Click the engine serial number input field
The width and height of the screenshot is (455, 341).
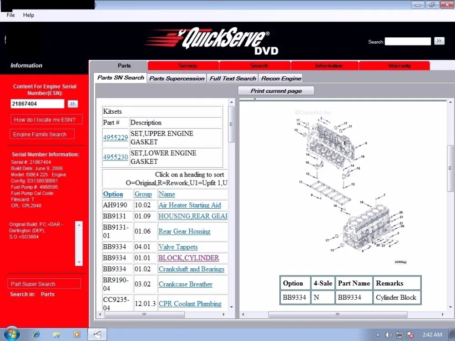pyautogui.click(x=37, y=104)
